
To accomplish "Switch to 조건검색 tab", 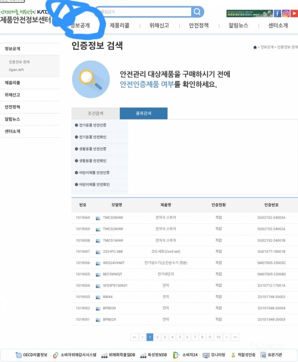I will point(96,113).
